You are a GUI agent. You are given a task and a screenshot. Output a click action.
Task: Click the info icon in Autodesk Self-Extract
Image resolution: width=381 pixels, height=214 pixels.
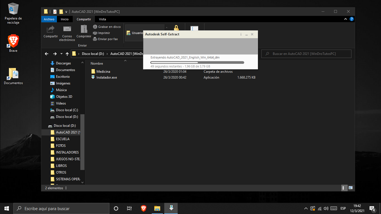coord(241,34)
